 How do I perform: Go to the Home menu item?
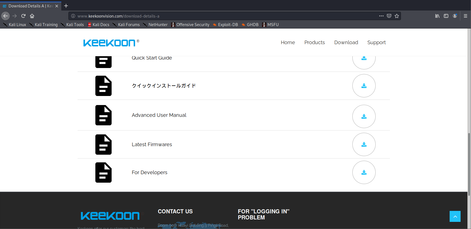click(x=288, y=43)
